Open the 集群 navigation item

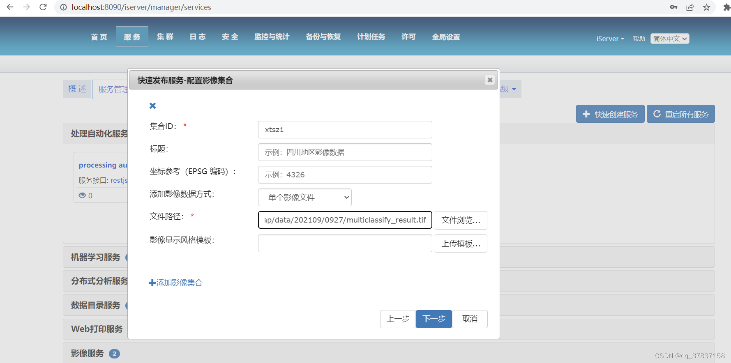[165, 37]
